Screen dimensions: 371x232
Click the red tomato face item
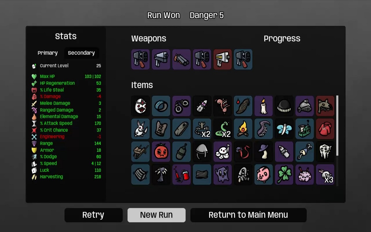click(161, 152)
